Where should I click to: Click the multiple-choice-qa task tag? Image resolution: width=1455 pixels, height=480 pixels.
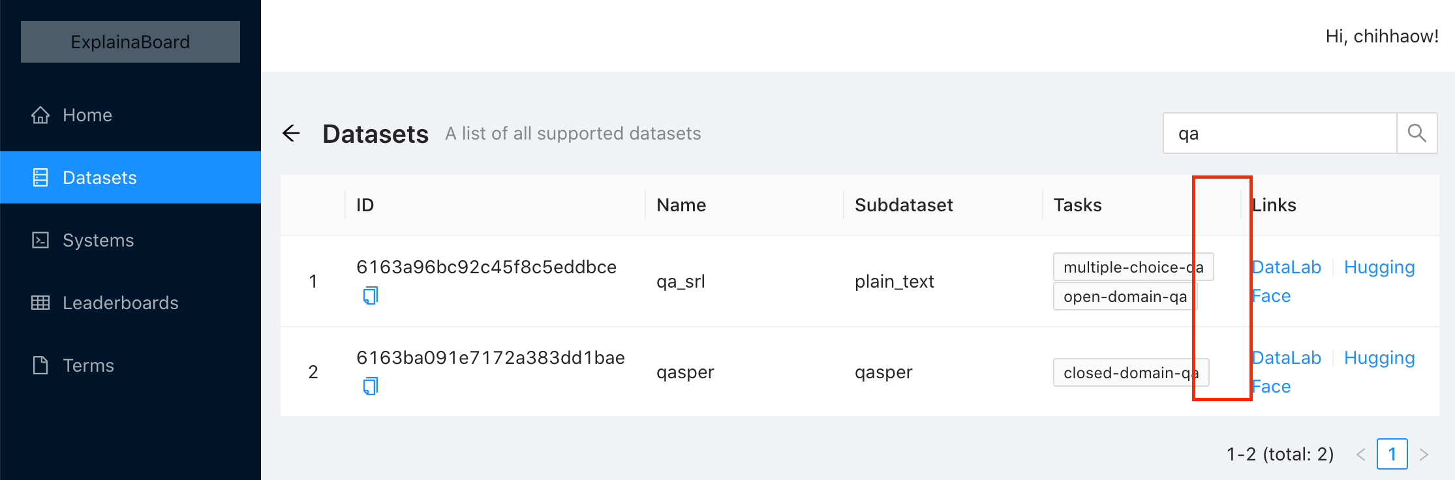tap(1133, 266)
